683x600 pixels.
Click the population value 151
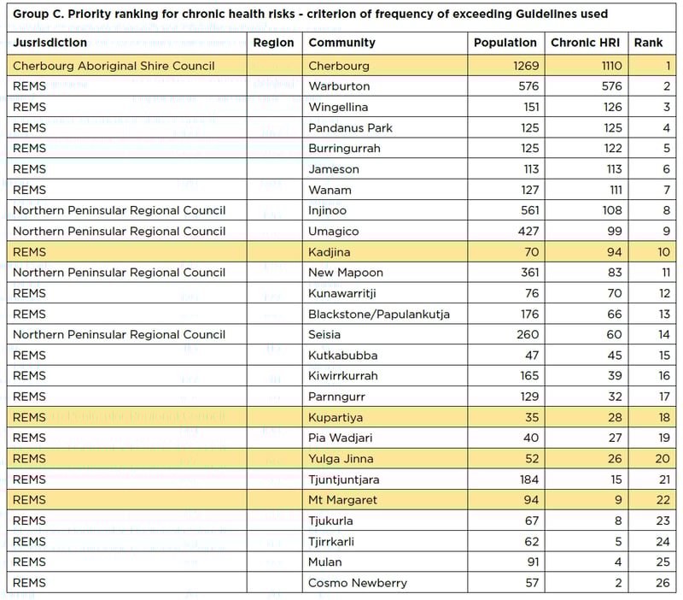(531, 108)
